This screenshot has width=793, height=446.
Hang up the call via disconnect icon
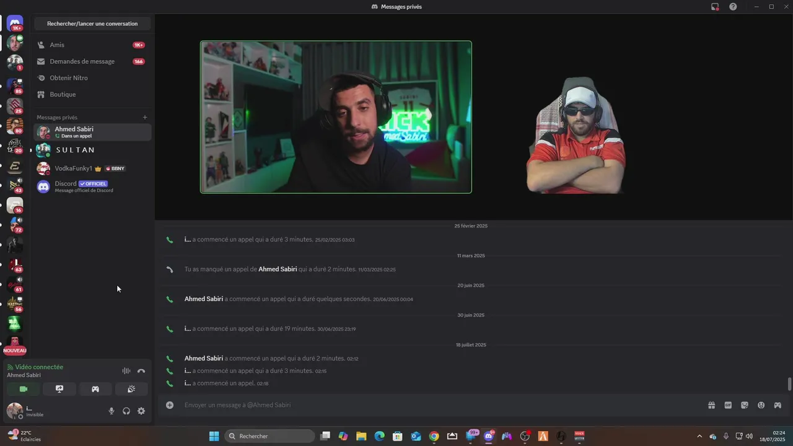141,370
